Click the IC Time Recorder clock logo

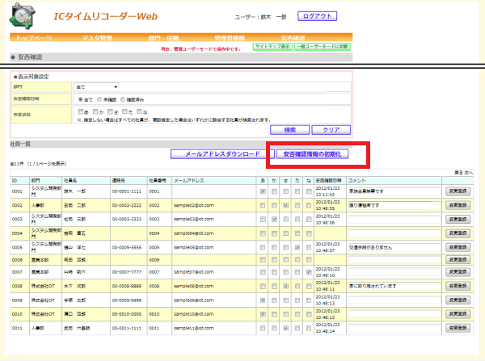23,16
